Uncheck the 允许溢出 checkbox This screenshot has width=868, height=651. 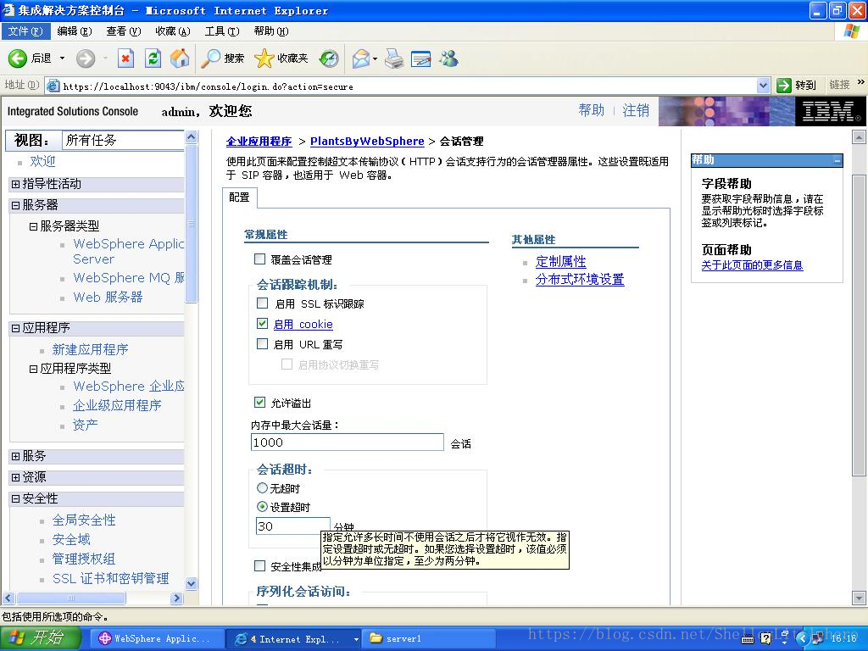point(259,402)
